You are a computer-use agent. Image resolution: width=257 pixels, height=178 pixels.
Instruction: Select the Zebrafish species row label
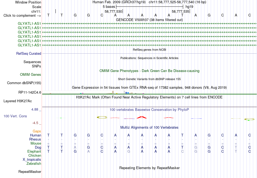point(34,163)
